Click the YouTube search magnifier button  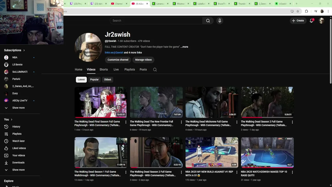point(208,21)
